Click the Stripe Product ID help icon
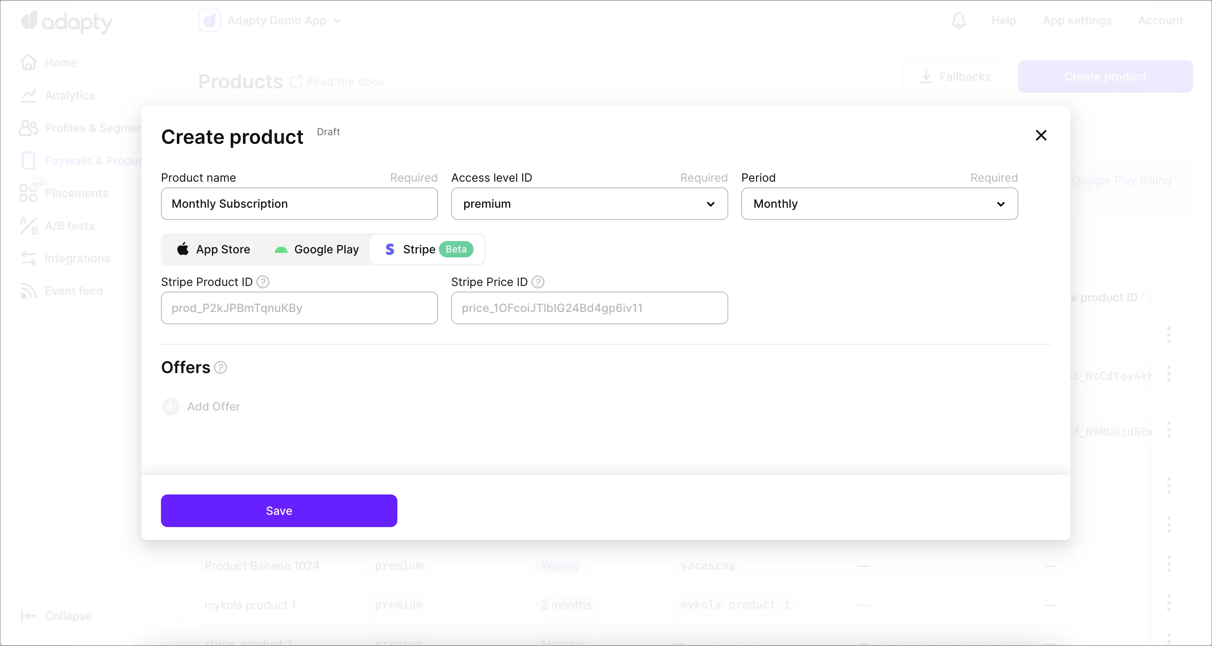1212x646 pixels. tap(262, 282)
